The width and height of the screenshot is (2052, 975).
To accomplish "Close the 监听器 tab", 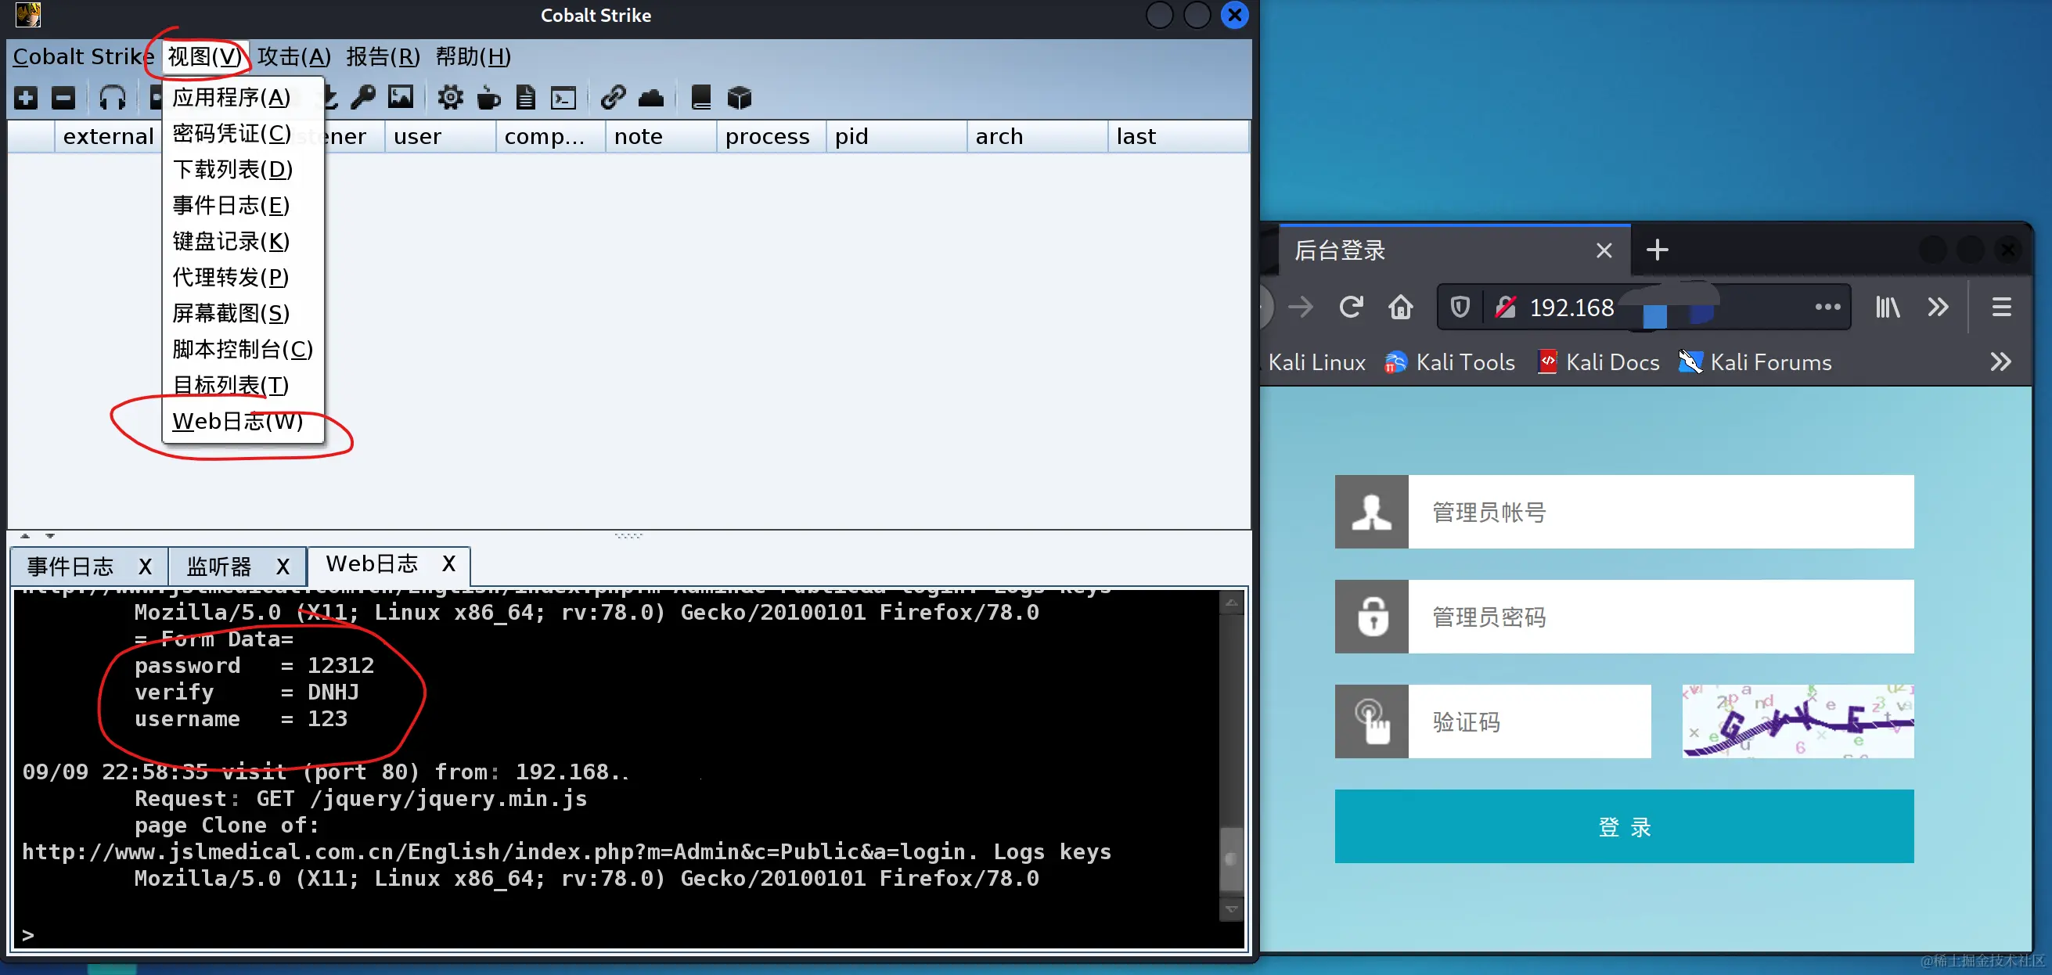I will point(283,567).
